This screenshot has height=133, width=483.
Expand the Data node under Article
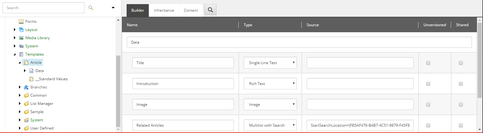tap(25, 71)
